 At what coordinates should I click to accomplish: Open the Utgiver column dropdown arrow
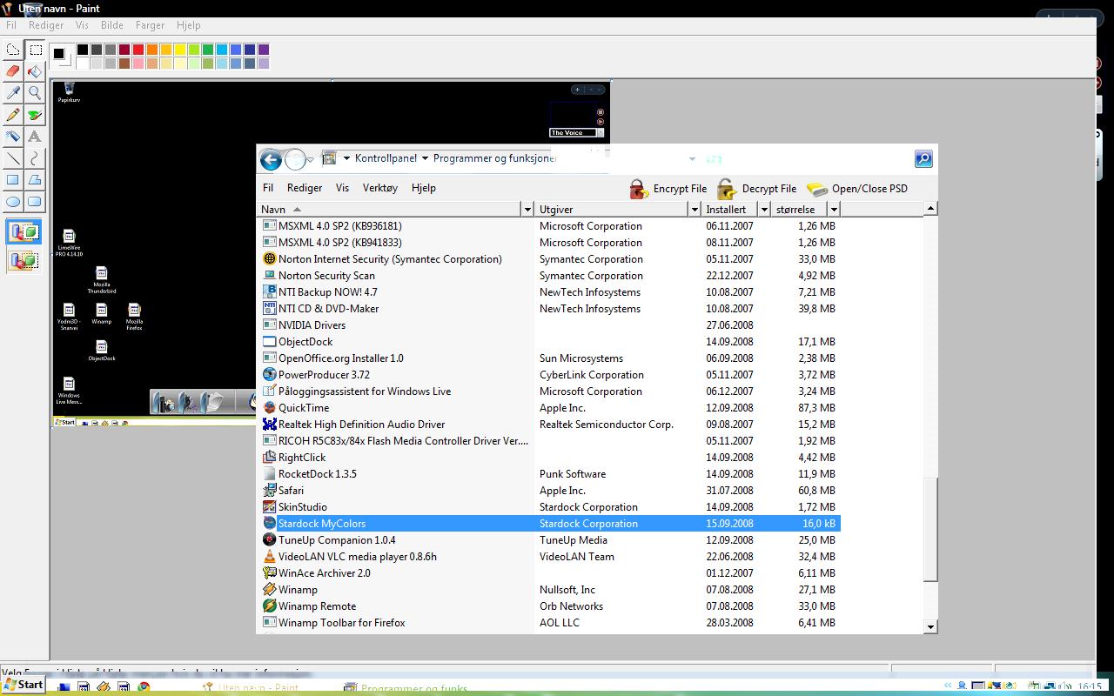point(695,210)
